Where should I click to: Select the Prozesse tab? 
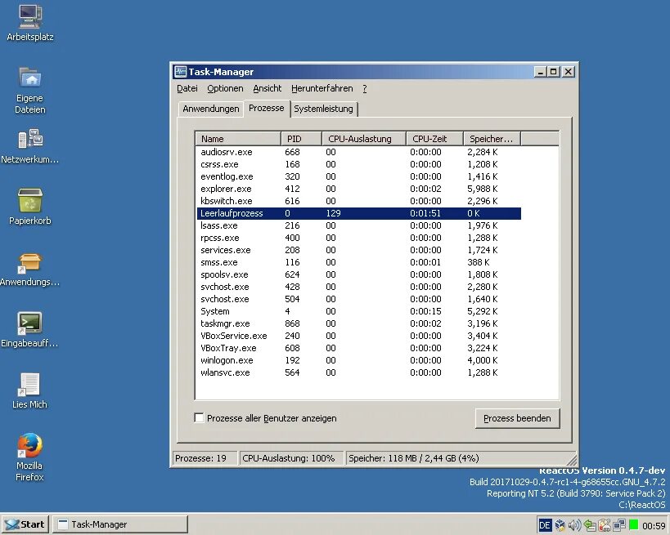coord(266,108)
